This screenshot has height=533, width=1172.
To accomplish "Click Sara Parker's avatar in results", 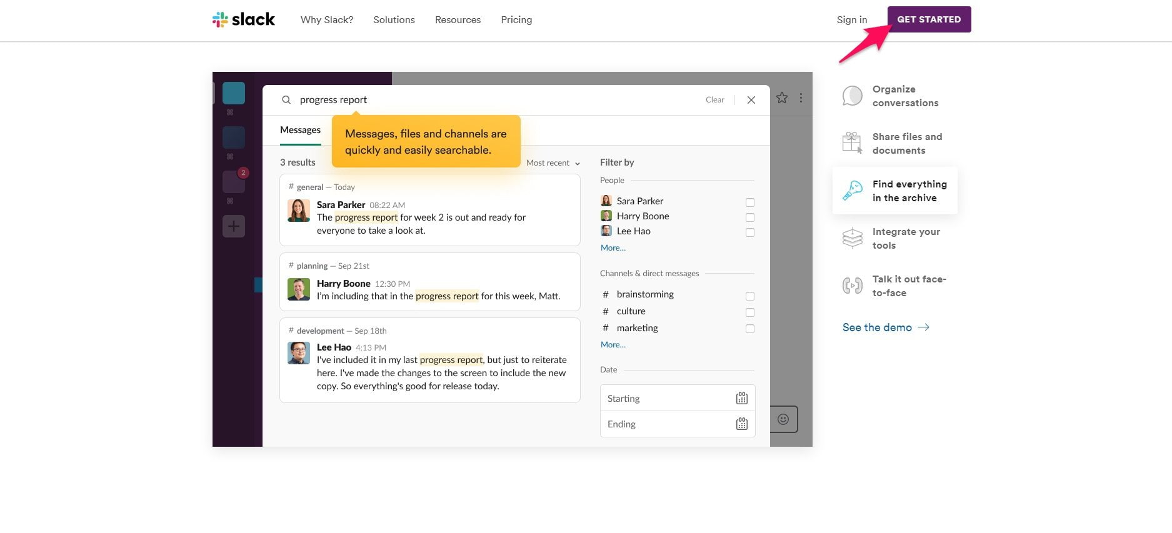I will (299, 211).
